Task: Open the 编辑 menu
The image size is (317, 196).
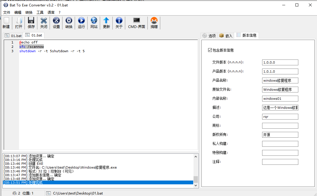Action: pos(18,13)
